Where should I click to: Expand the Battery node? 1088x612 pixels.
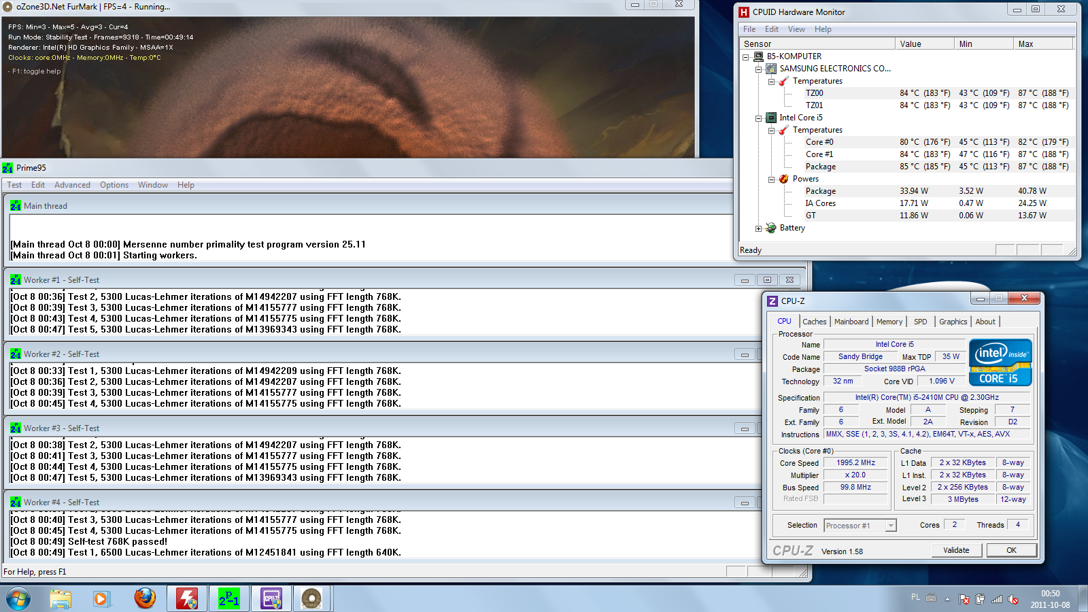(x=759, y=228)
